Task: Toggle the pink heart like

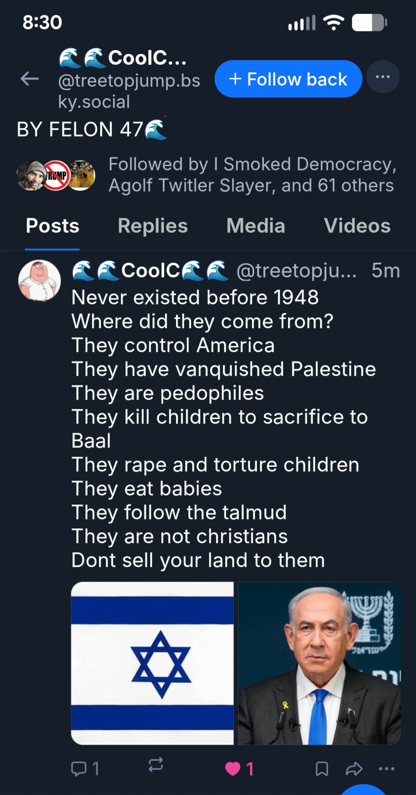Action: (233, 769)
